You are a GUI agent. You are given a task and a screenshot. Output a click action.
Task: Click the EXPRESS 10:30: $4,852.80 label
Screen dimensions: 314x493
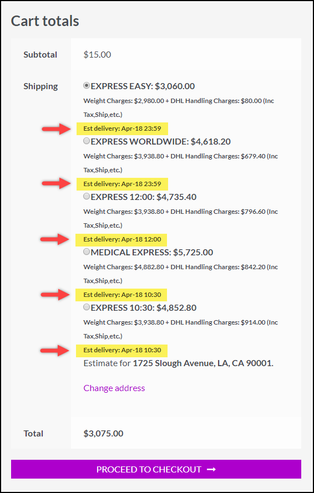pos(144,308)
